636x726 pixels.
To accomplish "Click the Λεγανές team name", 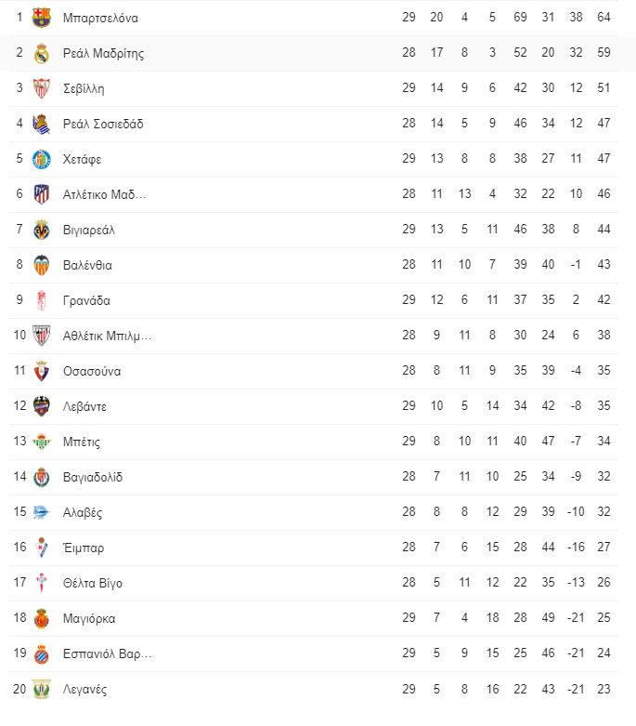I will (x=84, y=689).
